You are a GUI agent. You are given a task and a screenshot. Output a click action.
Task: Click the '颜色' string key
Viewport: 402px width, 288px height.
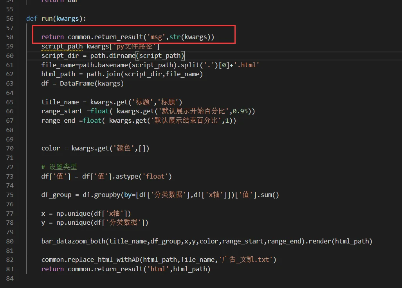pos(124,148)
